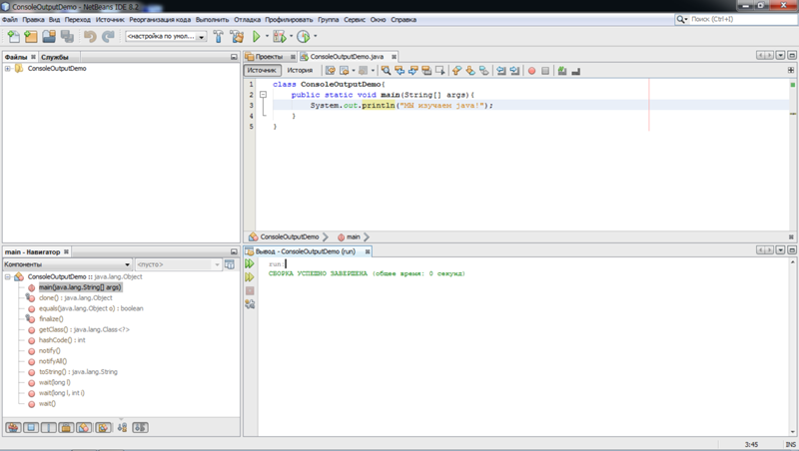Click 'ConsoleOutputDemo' in editor breadcrumb
Screen dimensions: 799x451
[290, 237]
